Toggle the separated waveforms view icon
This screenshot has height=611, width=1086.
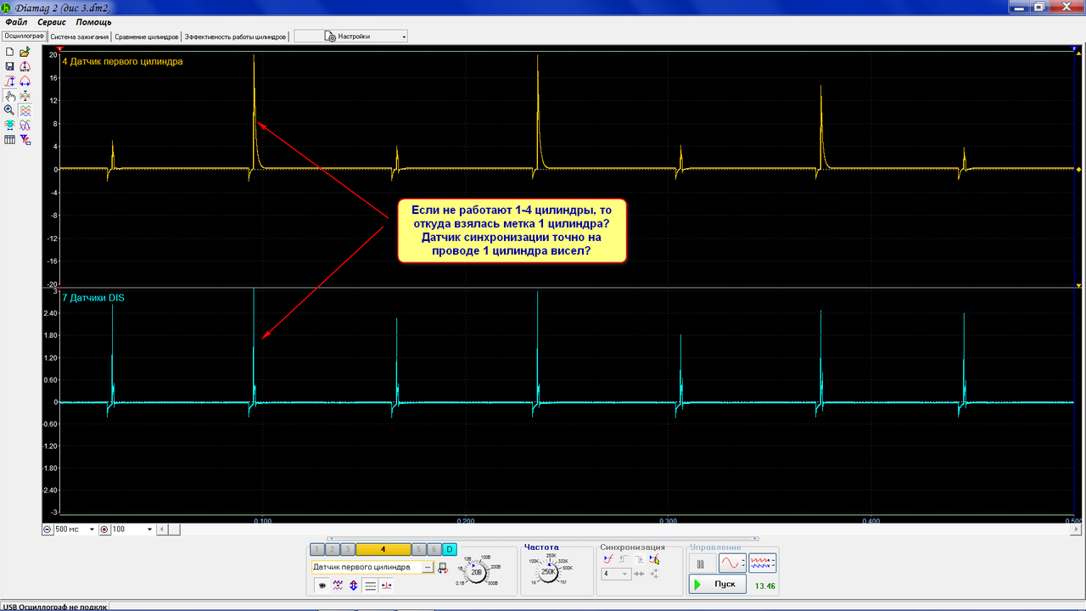[25, 110]
